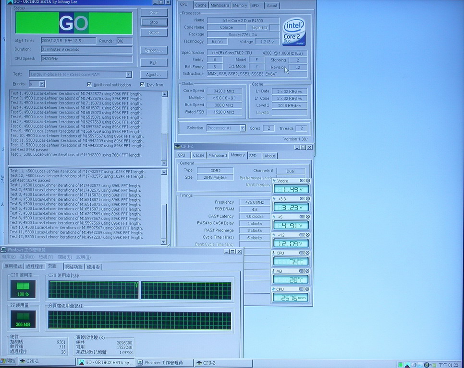Switch to the 使用者 tab in Task Manager

[x=93, y=267]
